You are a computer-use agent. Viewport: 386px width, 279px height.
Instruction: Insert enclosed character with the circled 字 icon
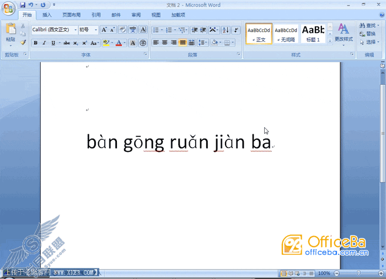143,43
